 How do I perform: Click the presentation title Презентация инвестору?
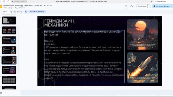click(23, 5)
